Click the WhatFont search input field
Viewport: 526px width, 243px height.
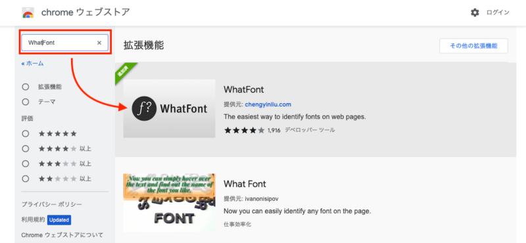click(x=64, y=43)
